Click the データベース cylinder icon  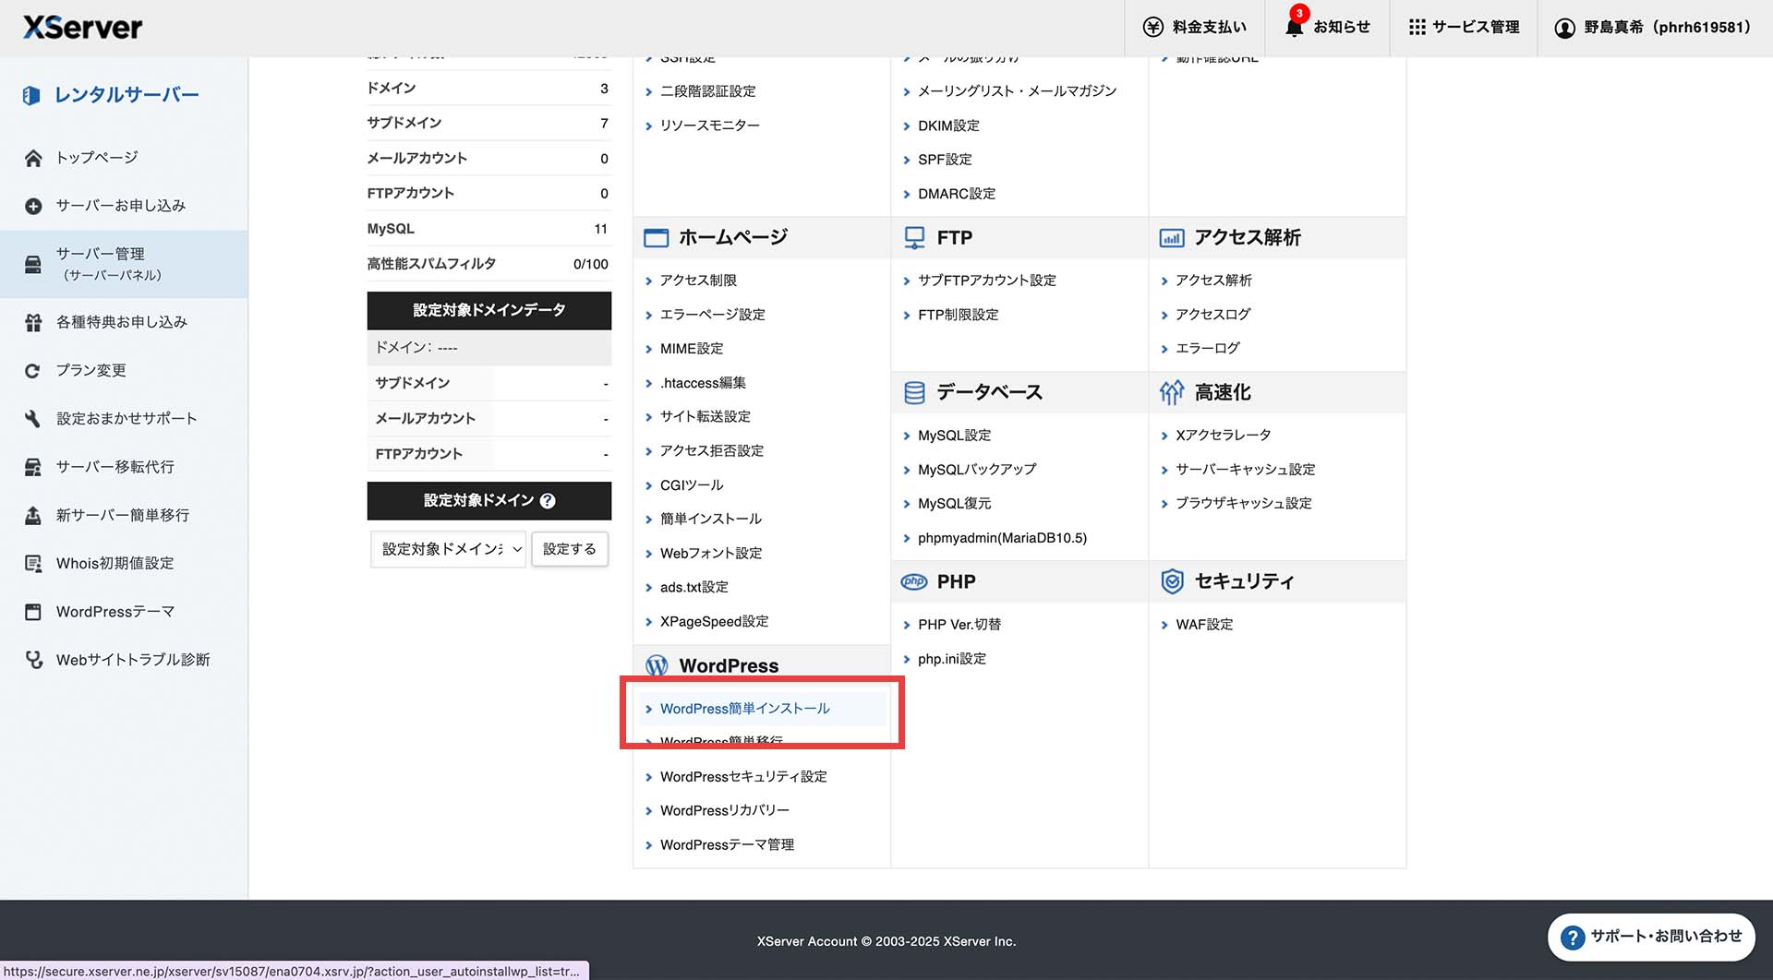(x=914, y=393)
